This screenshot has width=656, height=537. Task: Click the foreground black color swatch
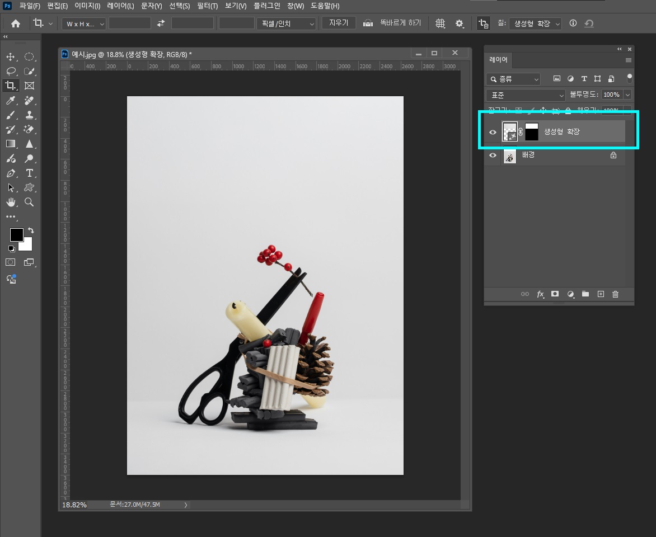[16, 234]
